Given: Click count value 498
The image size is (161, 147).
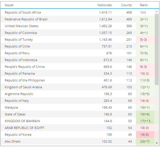Looking at the screenshot, I should [x=129, y=12].
